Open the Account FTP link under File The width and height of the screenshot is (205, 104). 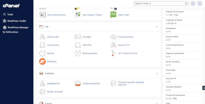pyautogui.click(x=124, y=45)
